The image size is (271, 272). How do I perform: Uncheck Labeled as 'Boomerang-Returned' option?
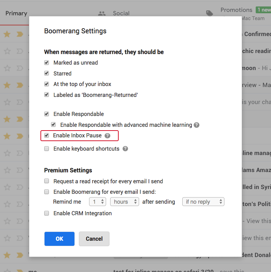click(x=47, y=95)
